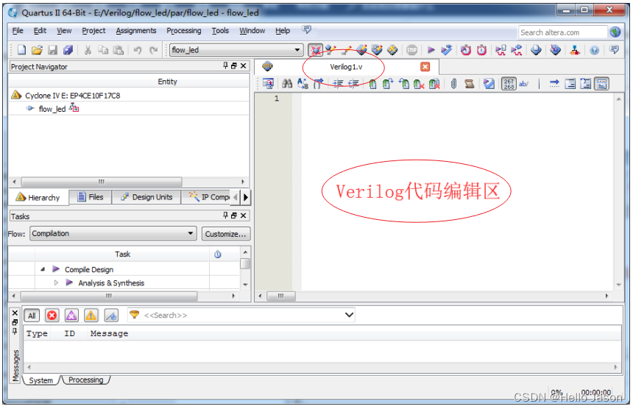Open the Processing menu

coord(184,31)
